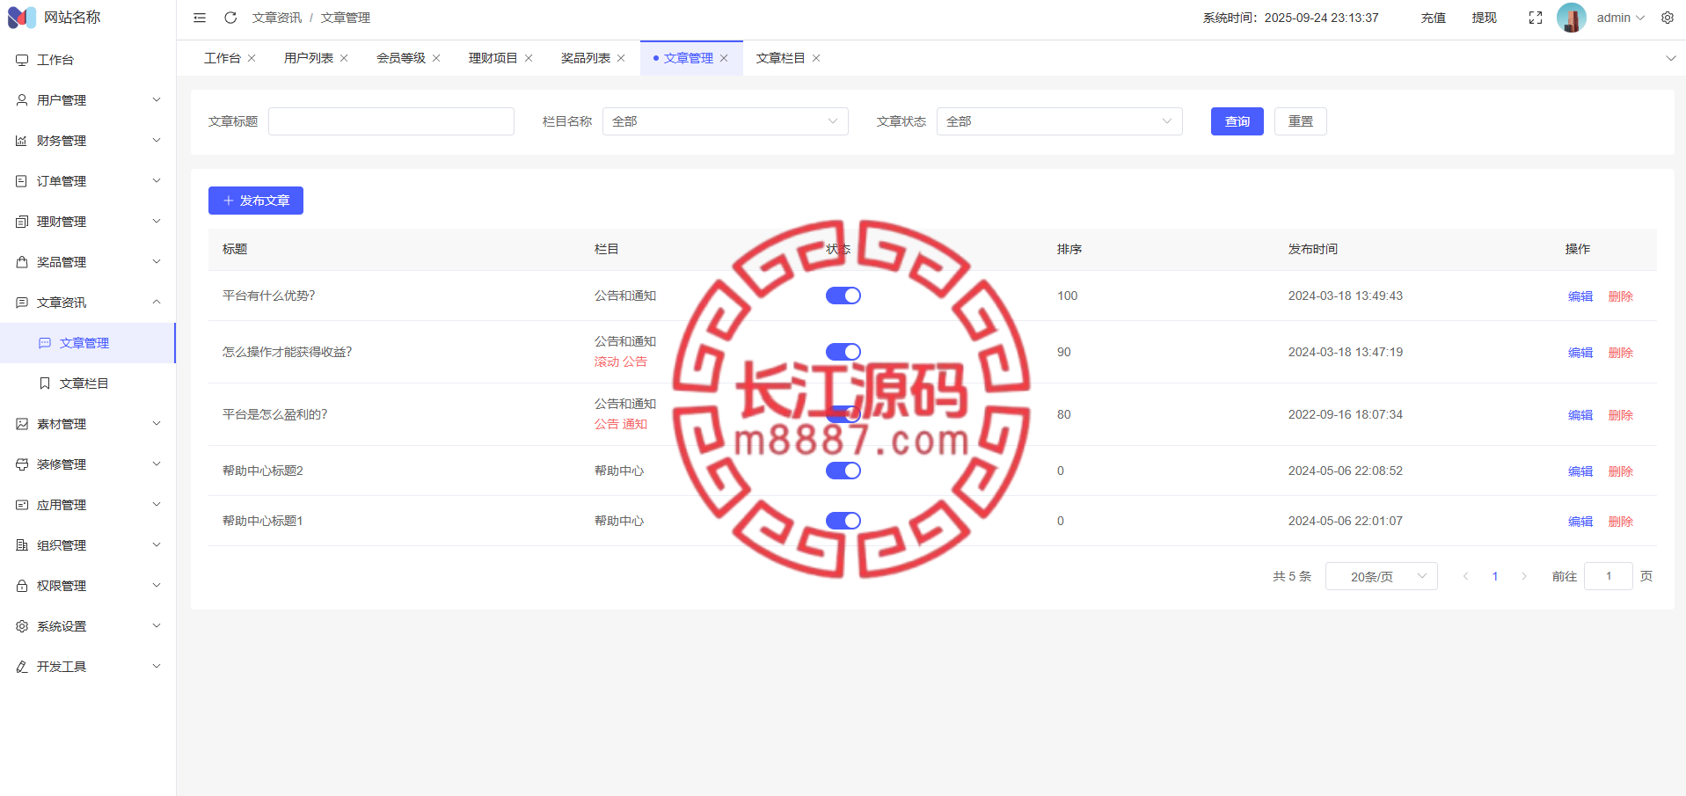The width and height of the screenshot is (1686, 796).
Task: Switch to the 用户列表 tab
Action: 309,58
